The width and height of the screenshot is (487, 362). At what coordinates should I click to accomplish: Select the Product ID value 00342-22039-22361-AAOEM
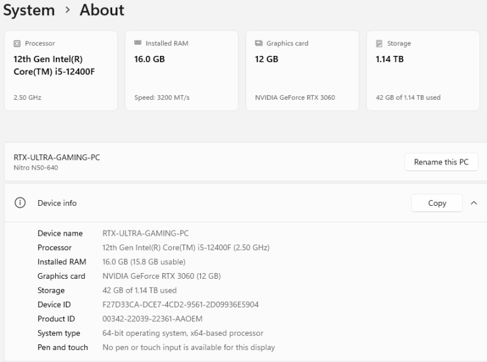[152, 319]
